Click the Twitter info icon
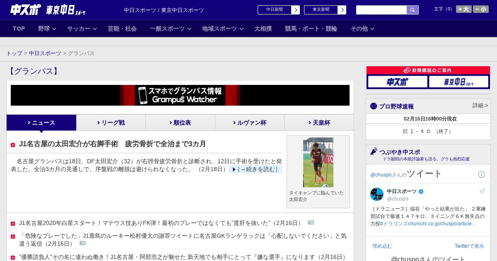The image size is (497, 261). coord(482,174)
